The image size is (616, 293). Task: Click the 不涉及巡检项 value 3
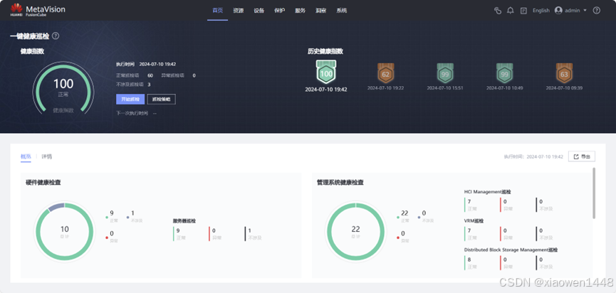[x=149, y=85]
